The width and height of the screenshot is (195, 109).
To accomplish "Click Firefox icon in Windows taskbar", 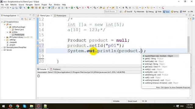I will tap(10, 106).
